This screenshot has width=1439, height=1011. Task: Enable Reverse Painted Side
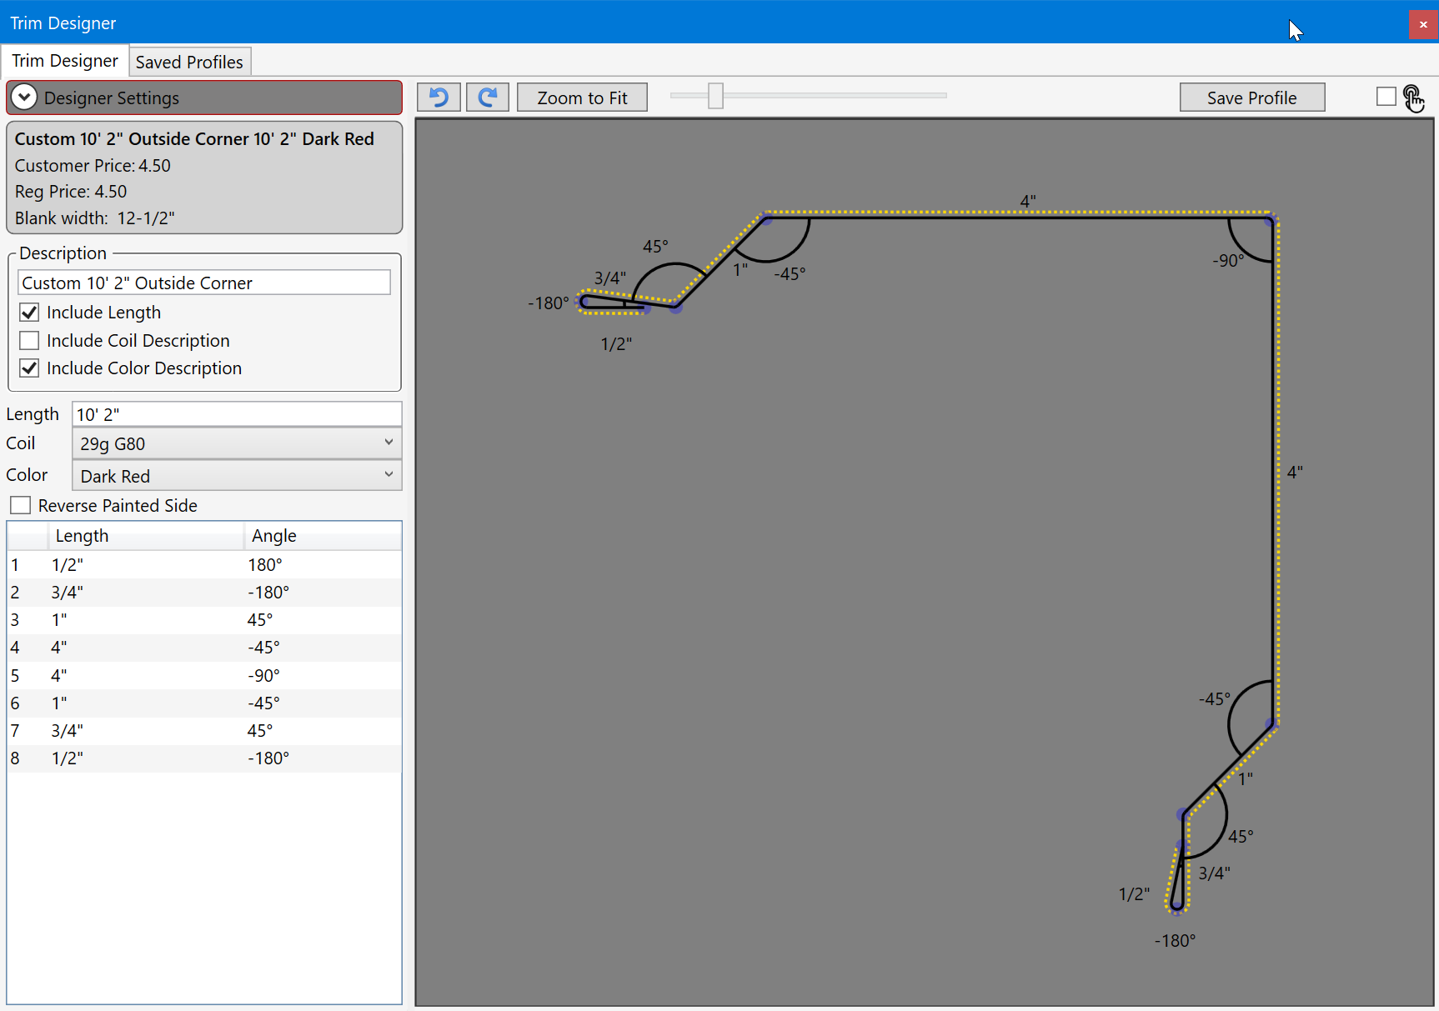pos(21,506)
